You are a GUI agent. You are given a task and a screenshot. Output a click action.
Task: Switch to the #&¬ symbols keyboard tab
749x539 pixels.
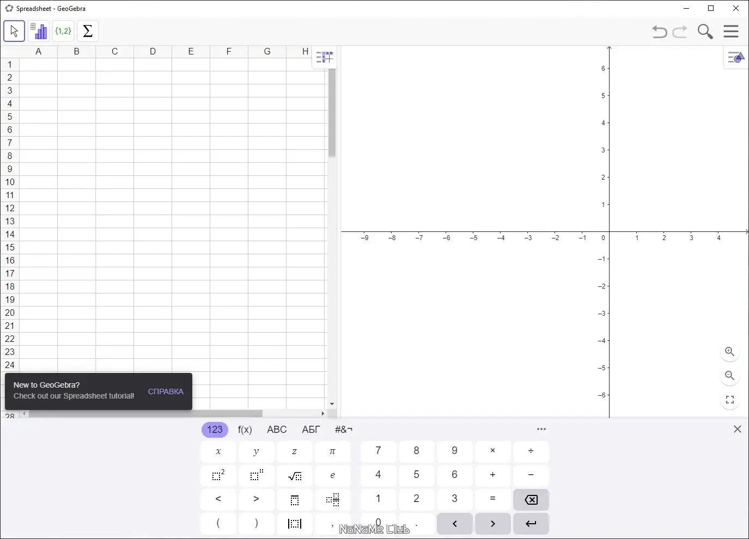pyautogui.click(x=344, y=430)
